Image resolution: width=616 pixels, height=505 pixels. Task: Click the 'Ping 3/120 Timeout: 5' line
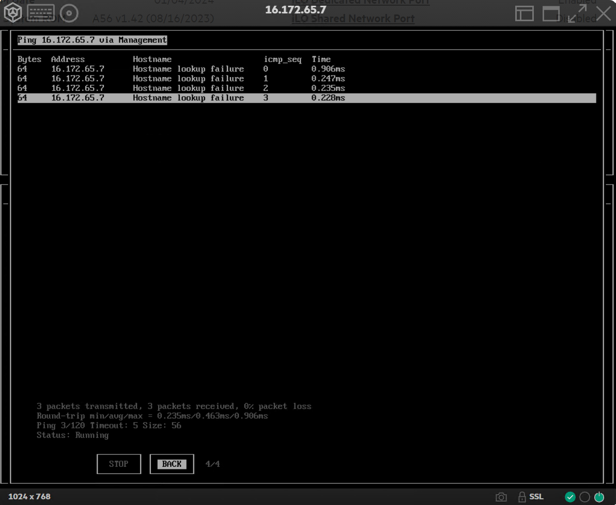tap(109, 425)
